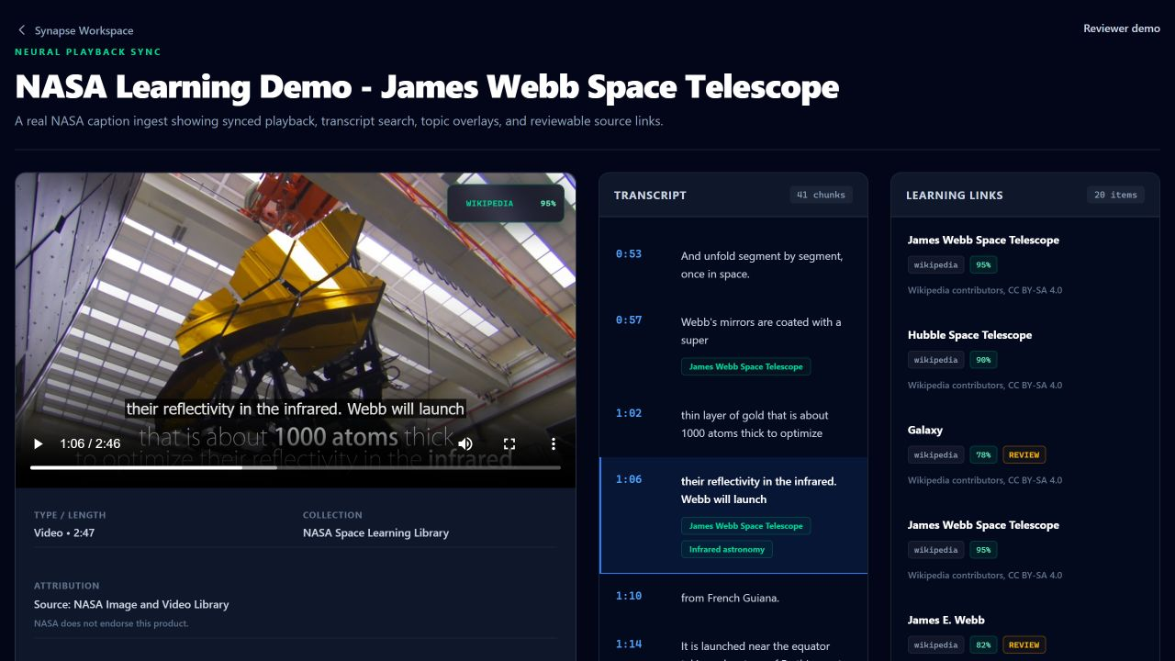Click the Infrared astronomy topic tag
The image size is (1175, 661).
pos(727,550)
